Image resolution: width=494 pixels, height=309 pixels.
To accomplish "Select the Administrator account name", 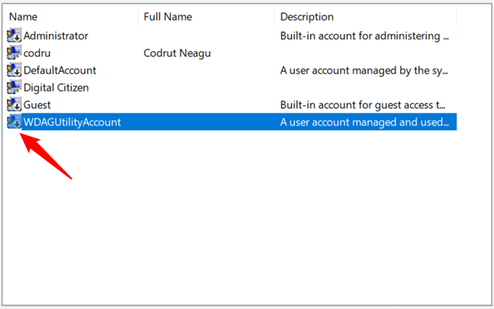I will [x=56, y=36].
